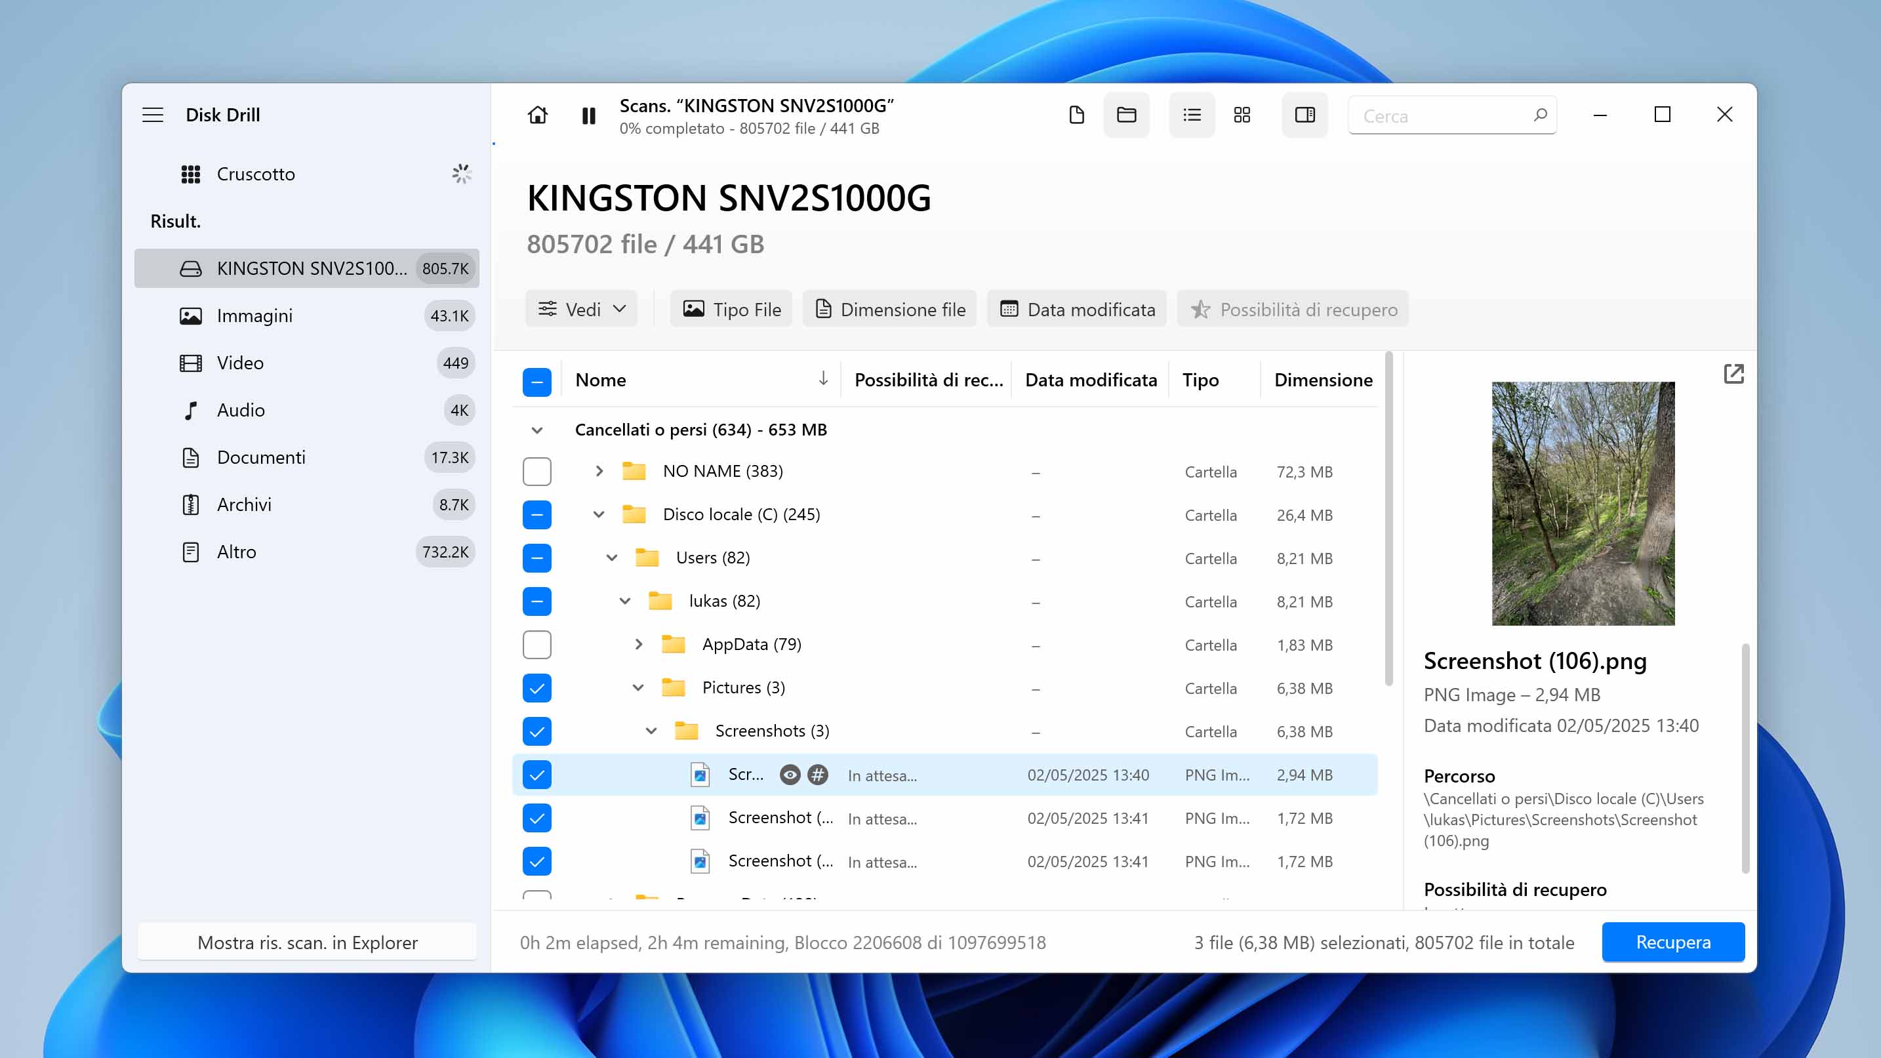1881x1058 pixels.
Task: Click the Cerca search field
Action: pos(1451,115)
